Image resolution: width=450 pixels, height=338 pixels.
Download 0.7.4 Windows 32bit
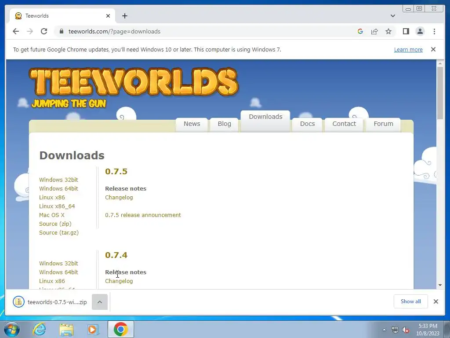pos(58,263)
